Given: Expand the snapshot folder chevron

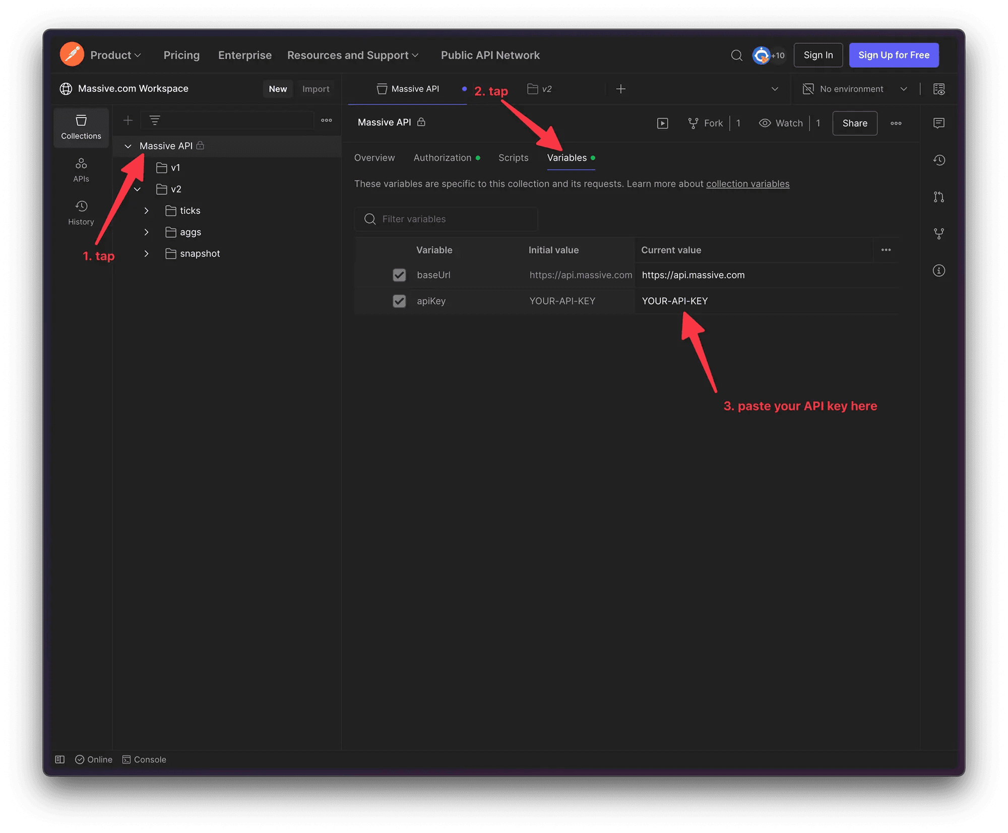Looking at the screenshot, I should 146,253.
